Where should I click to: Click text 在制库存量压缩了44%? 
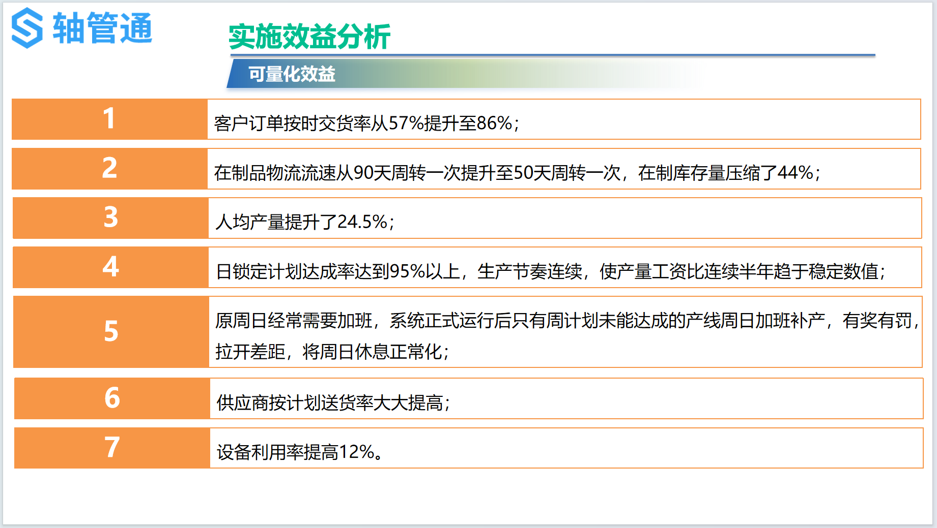click(726, 173)
